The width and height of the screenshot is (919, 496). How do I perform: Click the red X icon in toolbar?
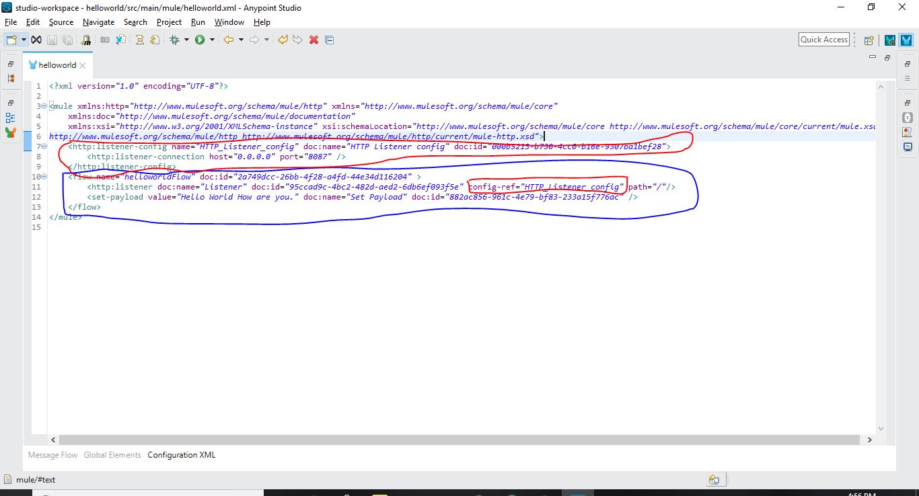(314, 40)
